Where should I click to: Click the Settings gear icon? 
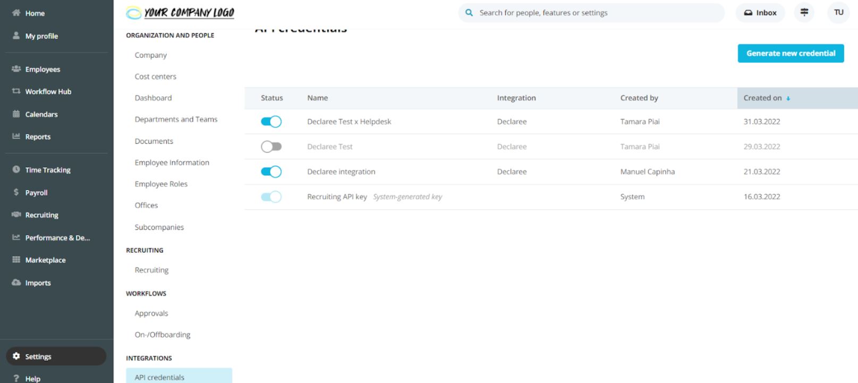16,356
